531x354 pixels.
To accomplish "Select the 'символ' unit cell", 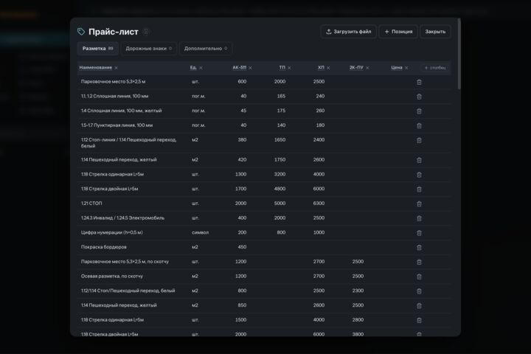I will click(x=200, y=232).
